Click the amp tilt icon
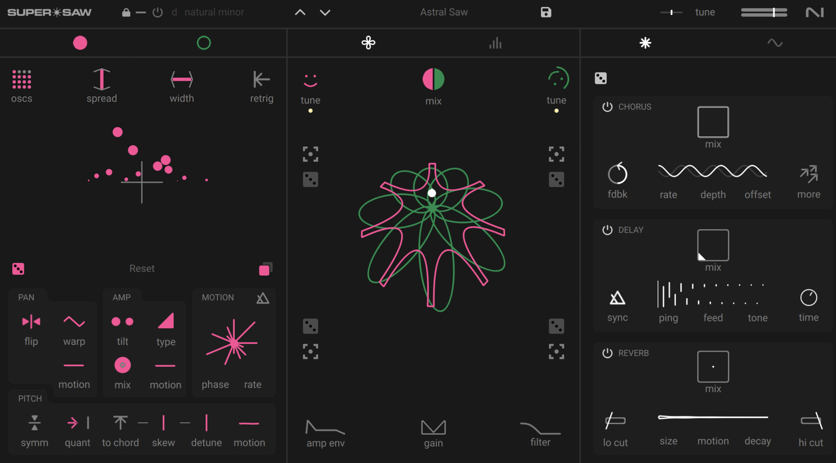Image resolution: width=836 pixels, height=463 pixels. [122, 321]
